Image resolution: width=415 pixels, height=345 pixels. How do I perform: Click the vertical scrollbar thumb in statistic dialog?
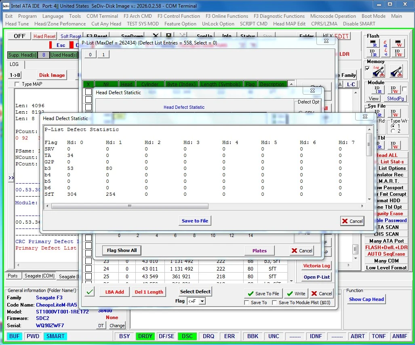369,144
